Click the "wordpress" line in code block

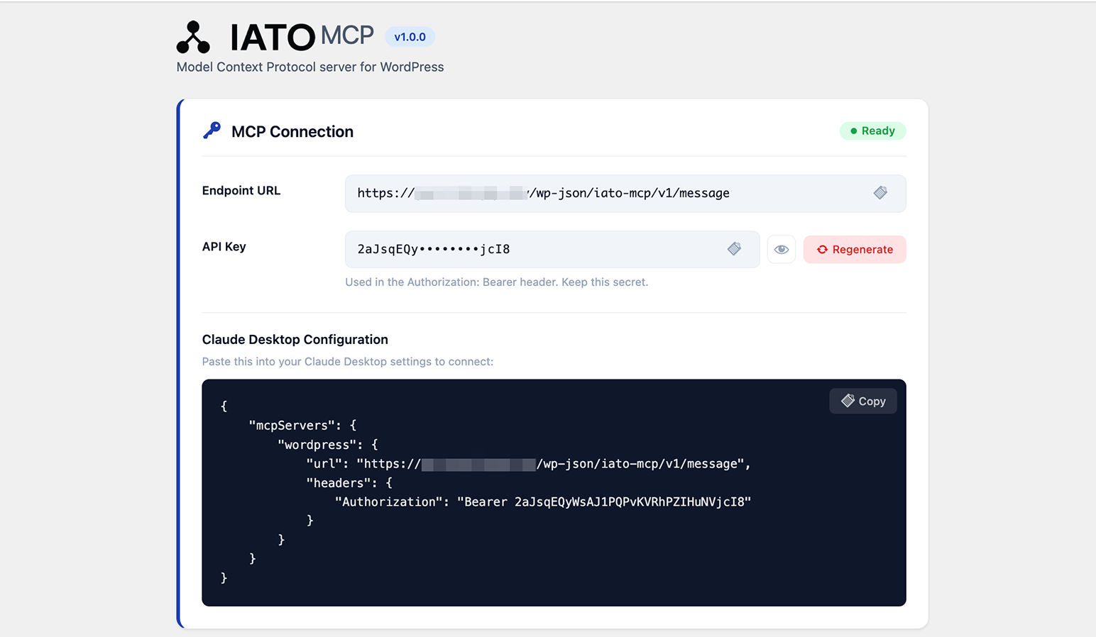tap(328, 444)
